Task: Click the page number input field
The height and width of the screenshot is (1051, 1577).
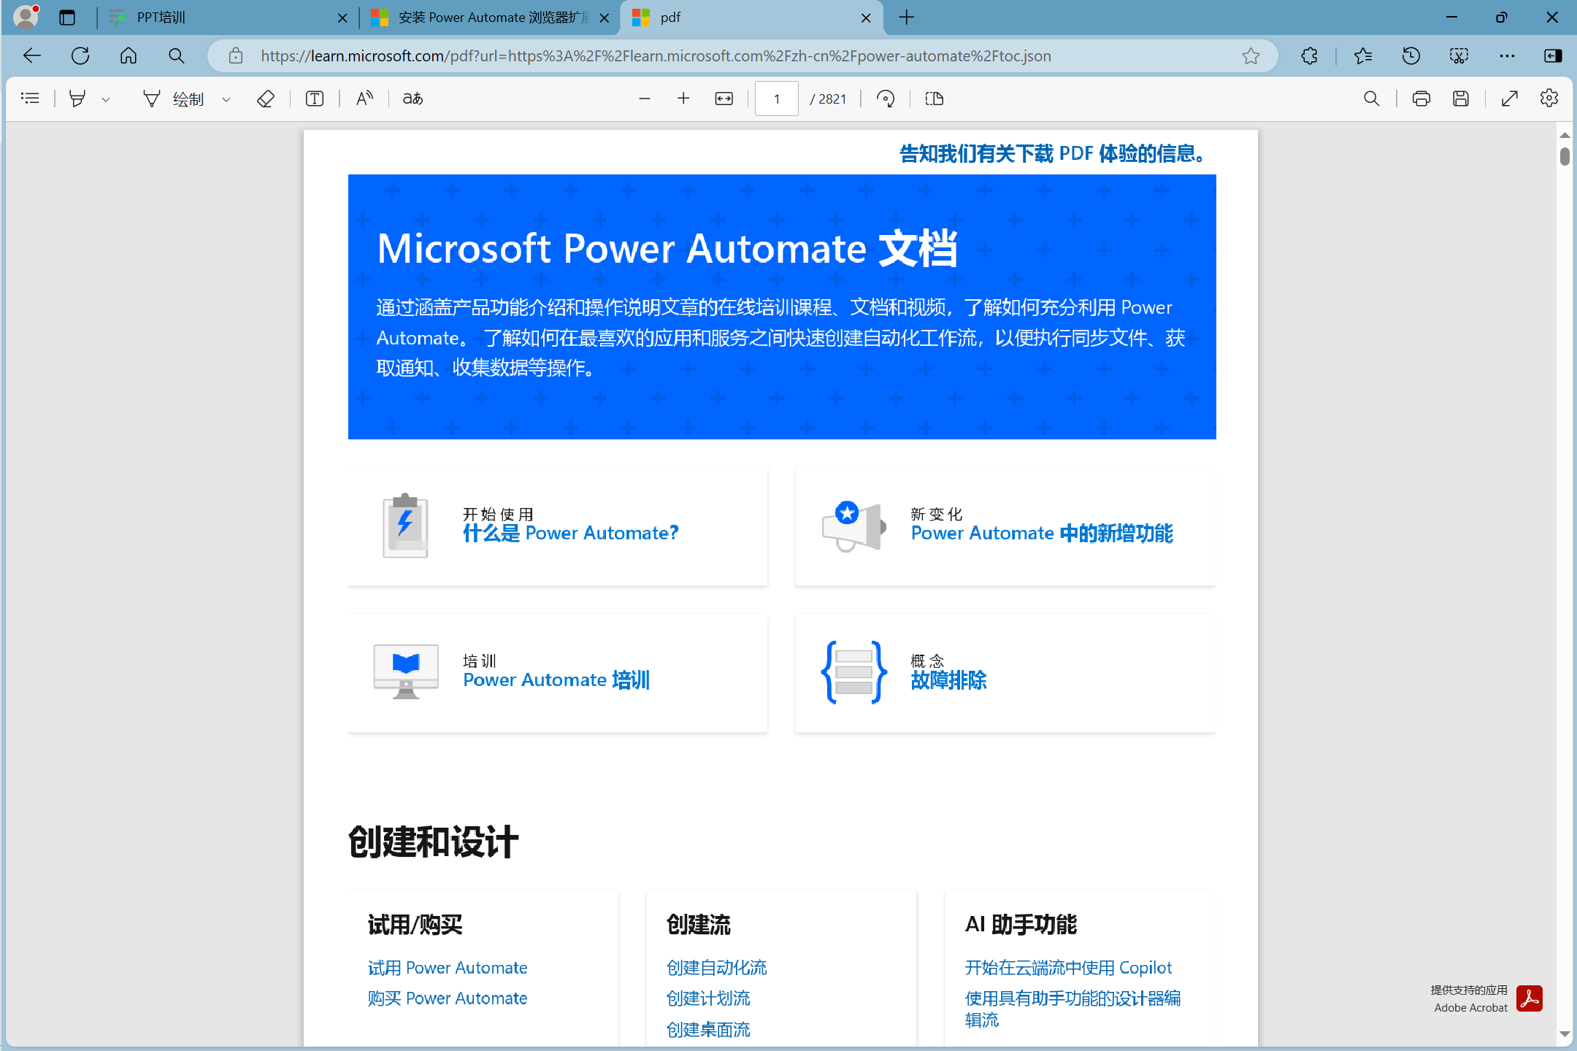Action: click(776, 99)
